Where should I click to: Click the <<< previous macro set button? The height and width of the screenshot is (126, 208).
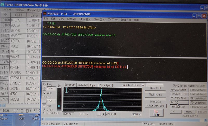coord(175,111)
